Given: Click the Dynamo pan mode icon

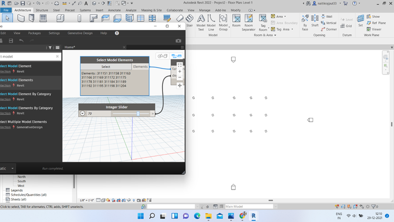Looking at the screenshot, I should 180,85.
